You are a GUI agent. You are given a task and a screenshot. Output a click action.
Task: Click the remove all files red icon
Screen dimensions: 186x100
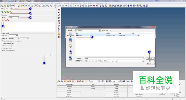(8, 21)
